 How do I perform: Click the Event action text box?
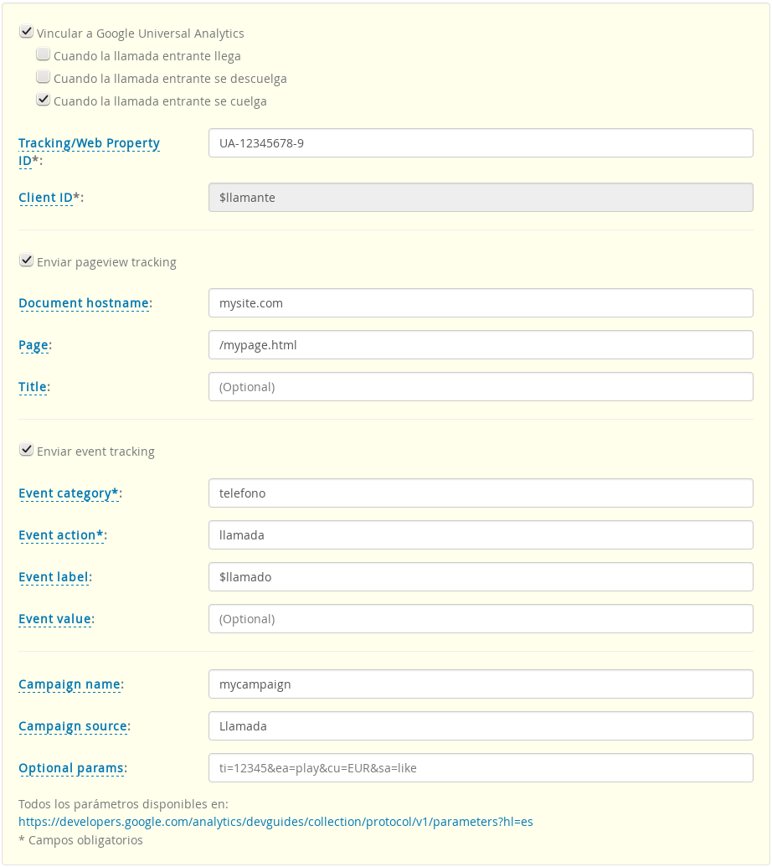click(x=481, y=535)
